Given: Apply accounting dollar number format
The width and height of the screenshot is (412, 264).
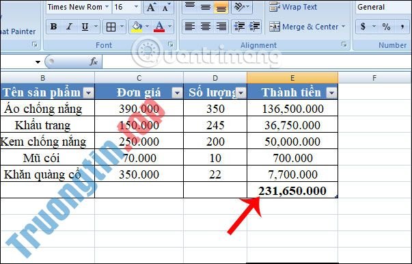Looking at the screenshot, I should pyautogui.click(x=363, y=27).
